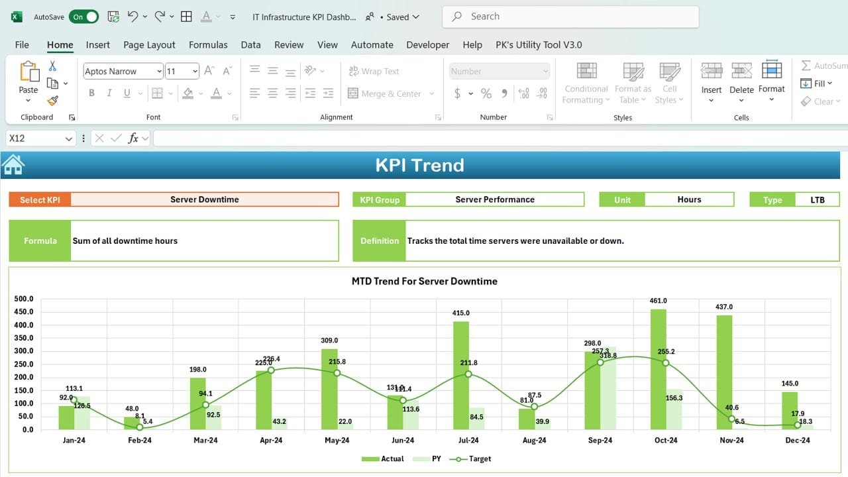Image resolution: width=848 pixels, height=477 pixels.
Task: Click the Cell Styles button
Action: (670, 83)
